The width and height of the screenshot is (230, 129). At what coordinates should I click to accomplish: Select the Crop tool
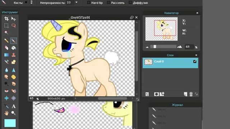pos(6,19)
